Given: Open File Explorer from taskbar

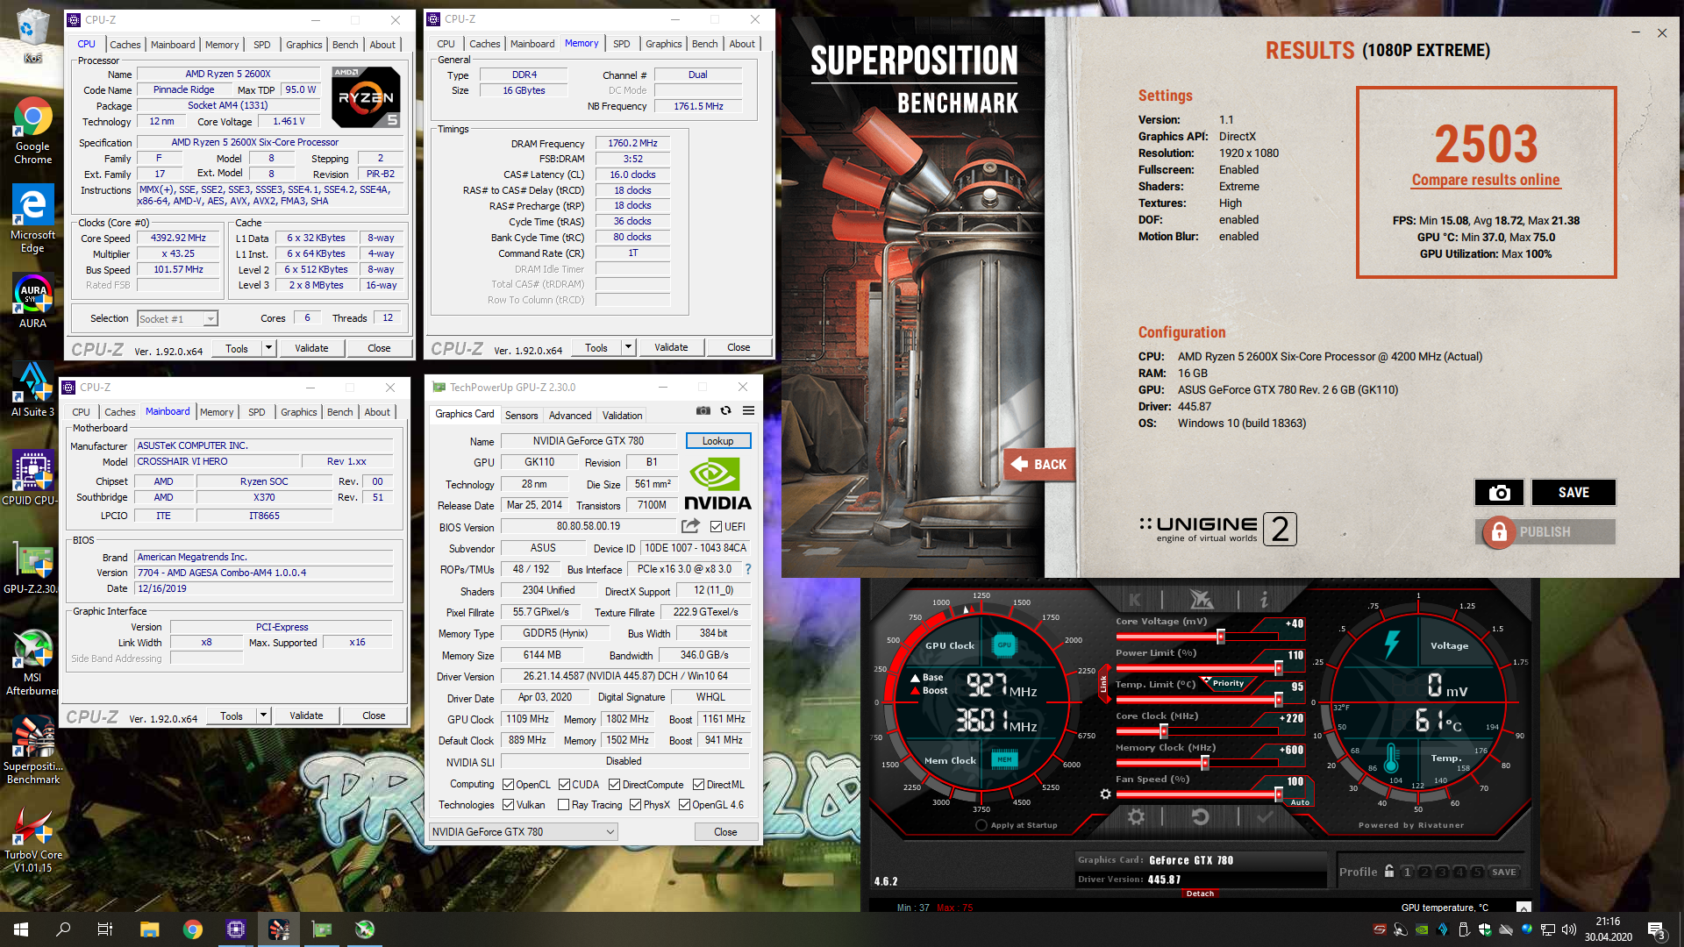Looking at the screenshot, I should tap(149, 929).
